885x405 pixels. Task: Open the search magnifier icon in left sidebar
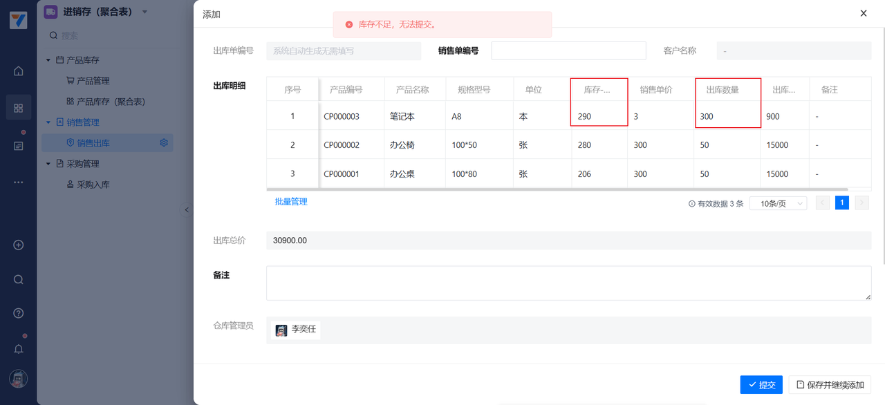[19, 280]
